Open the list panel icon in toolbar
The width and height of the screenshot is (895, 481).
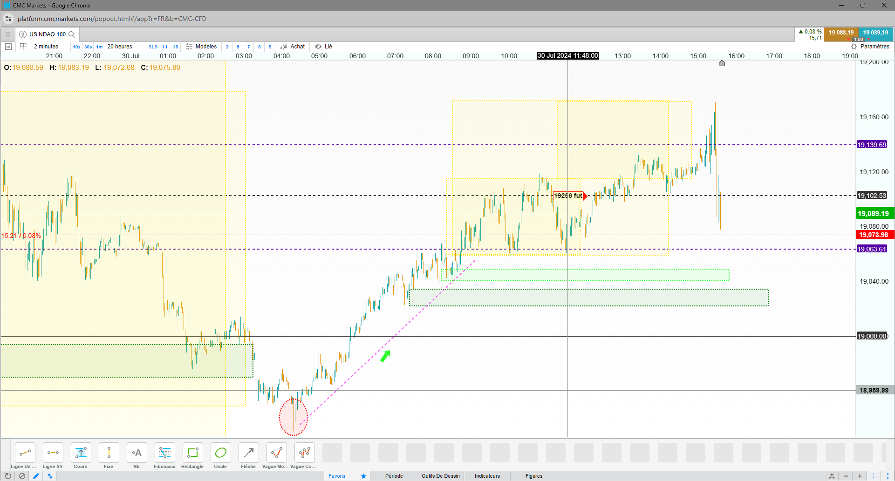(x=8, y=47)
